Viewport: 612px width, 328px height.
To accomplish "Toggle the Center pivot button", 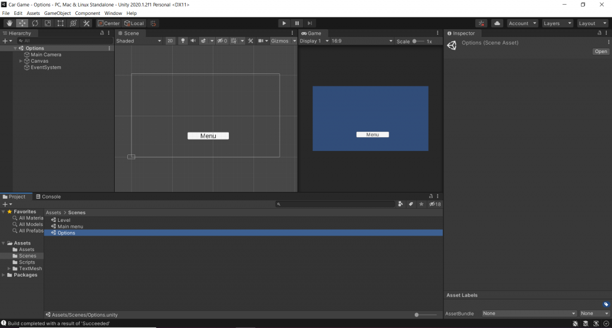I will click(x=109, y=23).
